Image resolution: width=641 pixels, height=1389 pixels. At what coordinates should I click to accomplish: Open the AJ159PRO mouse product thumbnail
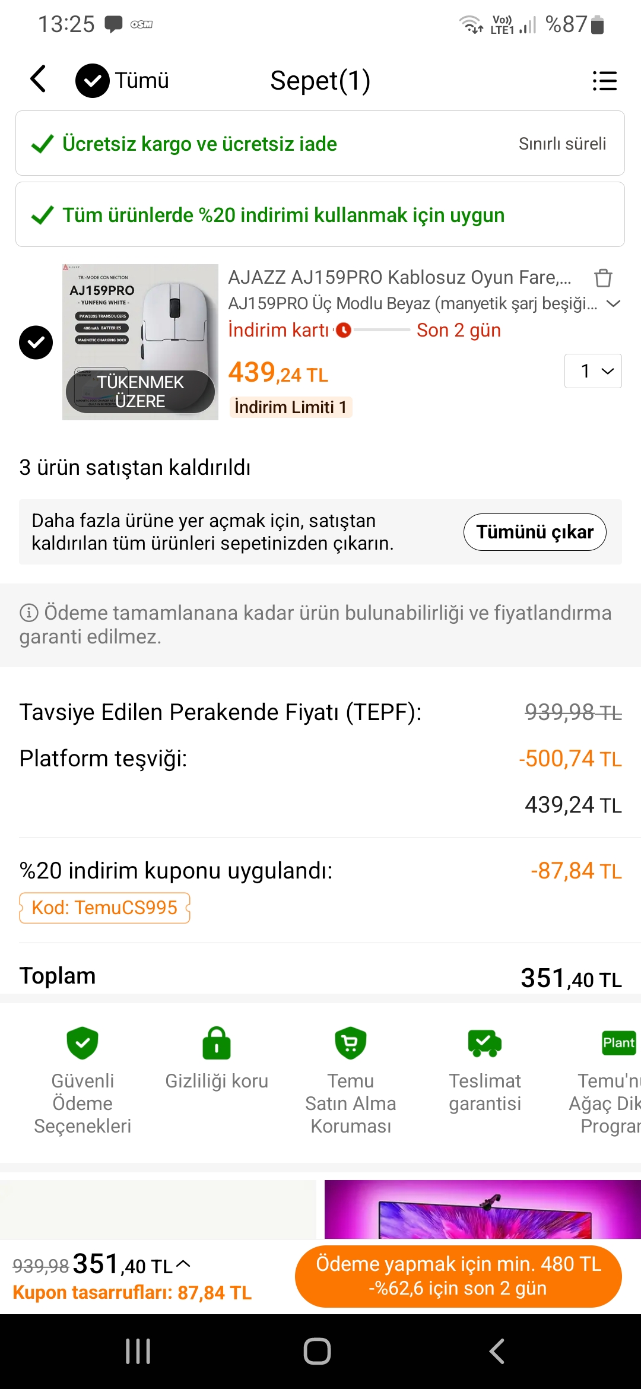pos(140,342)
